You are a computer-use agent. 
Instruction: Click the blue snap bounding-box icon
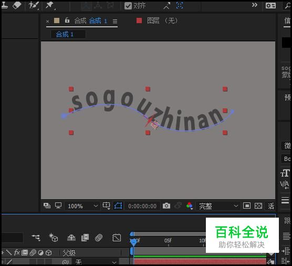(x=180, y=5)
